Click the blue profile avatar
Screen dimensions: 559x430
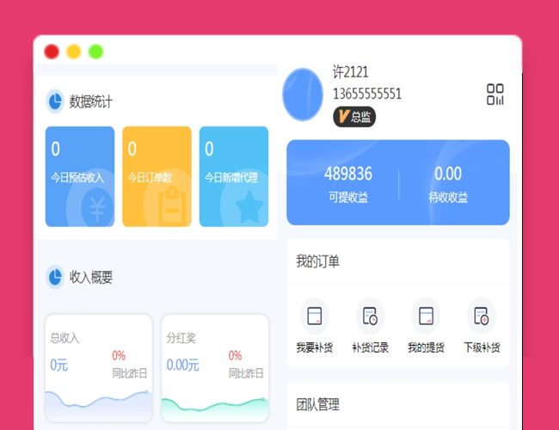303,95
